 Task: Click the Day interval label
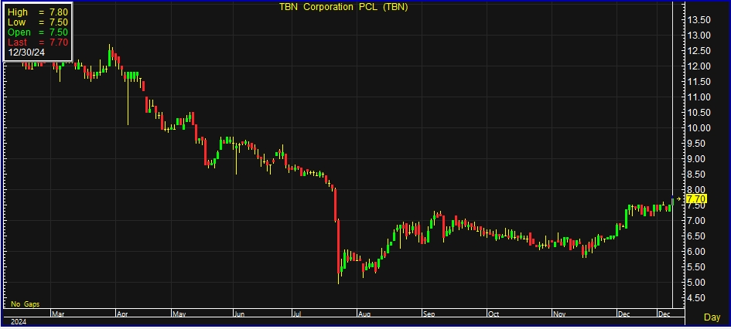[x=712, y=317]
